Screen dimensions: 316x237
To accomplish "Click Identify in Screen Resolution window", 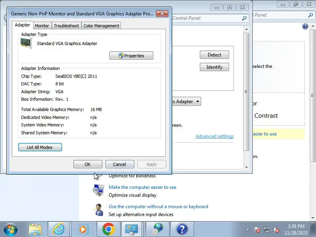I will click(214, 67).
